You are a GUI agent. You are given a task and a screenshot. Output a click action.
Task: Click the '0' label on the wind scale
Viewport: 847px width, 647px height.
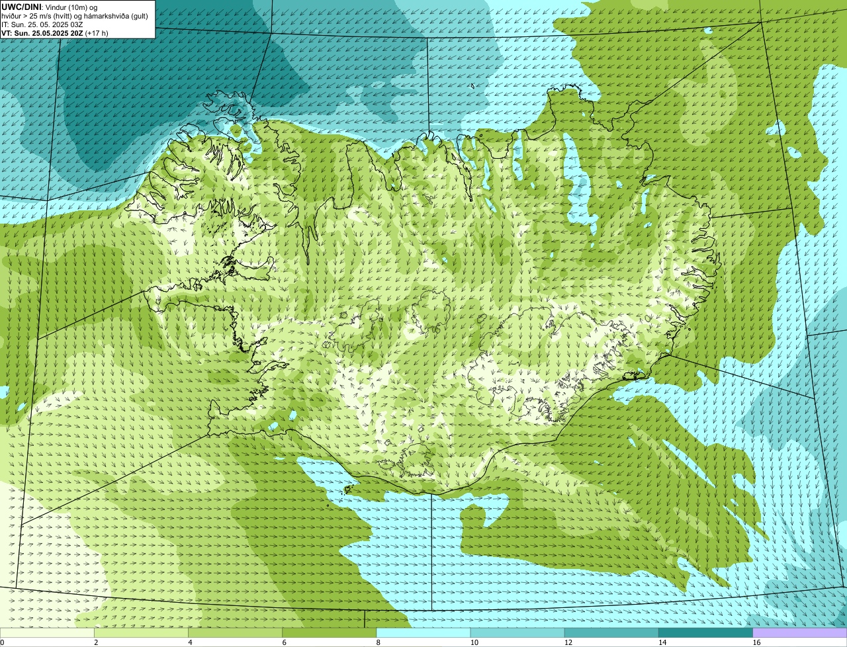click(x=2, y=642)
